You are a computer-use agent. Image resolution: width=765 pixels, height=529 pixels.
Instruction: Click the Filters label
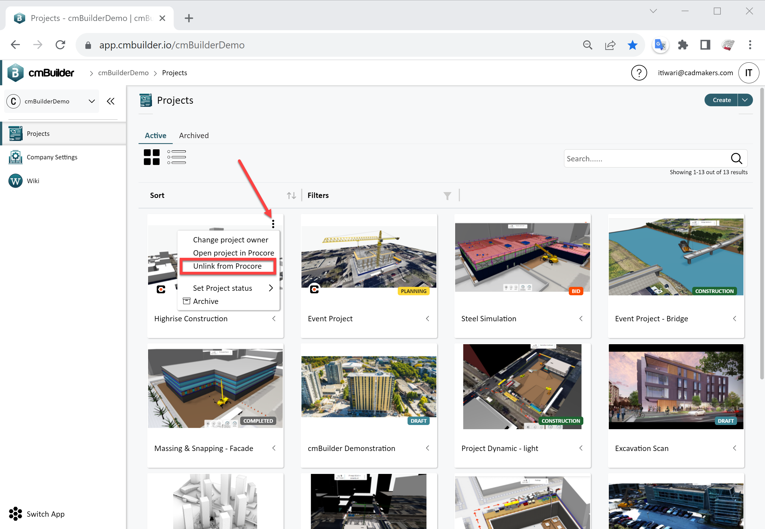tap(318, 195)
